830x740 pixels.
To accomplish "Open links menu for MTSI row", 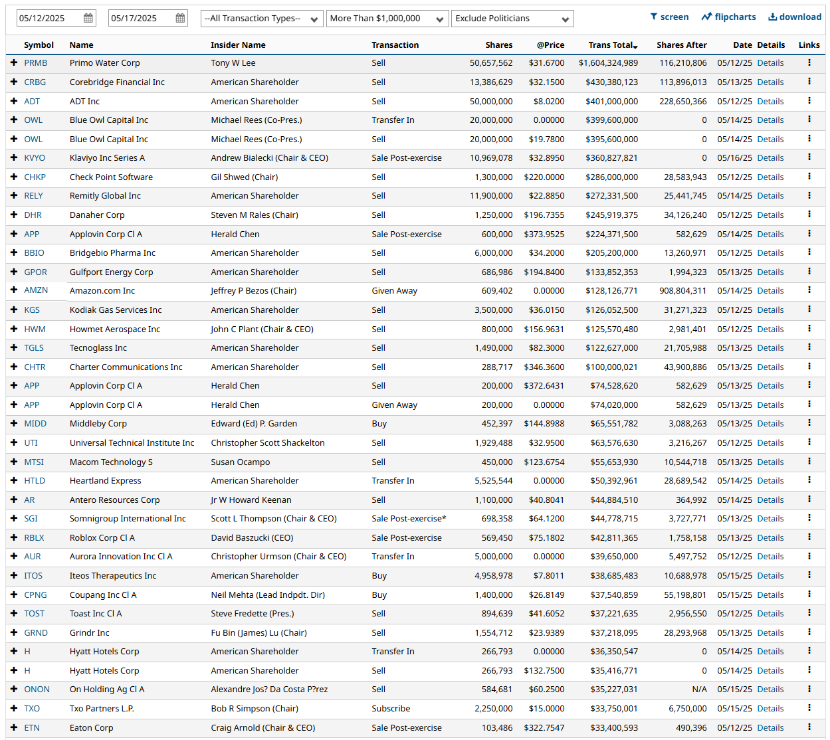I will tap(809, 462).
